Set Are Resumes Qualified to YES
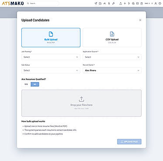 26,84
